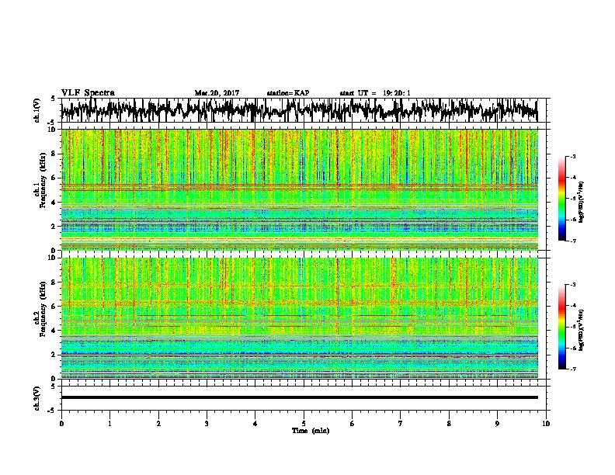Click the black ch.3 voltage trace
Image resolution: width=615 pixels, height=475 pixels.
click(x=299, y=397)
